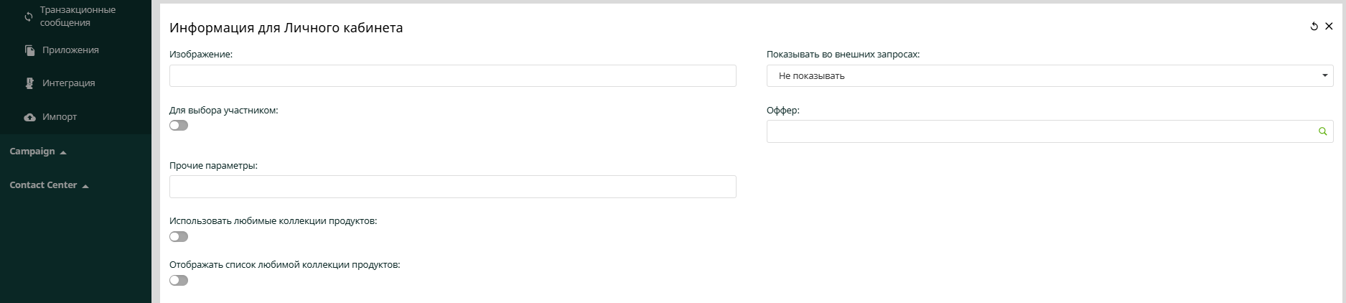Turn on Отображать список любимой коллекции продуктов
The image size is (1346, 303).
179,281
